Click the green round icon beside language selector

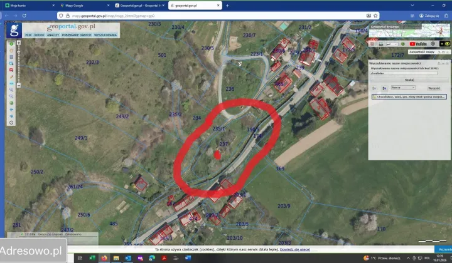[x=403, y=44]
